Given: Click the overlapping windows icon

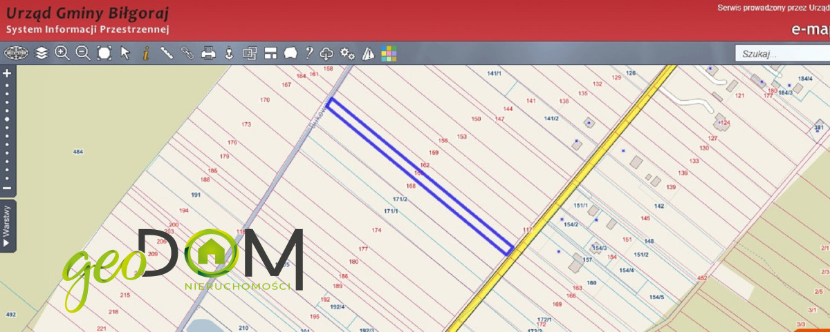Looking at the screenshot, I should [x=250, y=53].
